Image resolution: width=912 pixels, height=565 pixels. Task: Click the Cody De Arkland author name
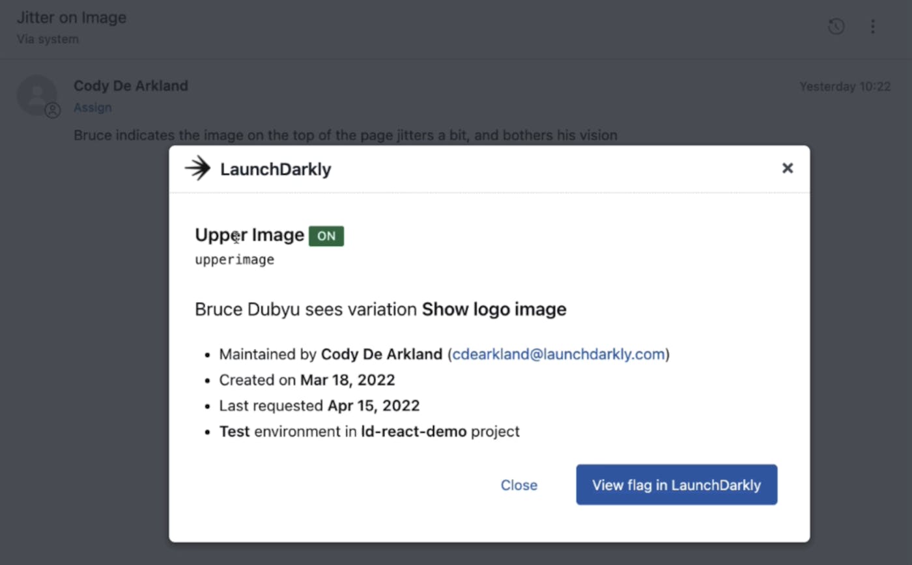131,86
